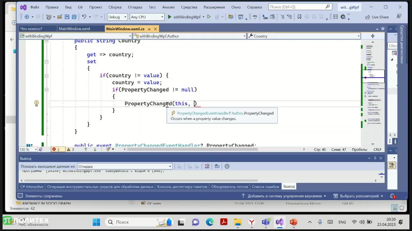412x231 pixels.
Task: Close the MainWindow.xaml.cs tab
Action: tap(155, 29)
